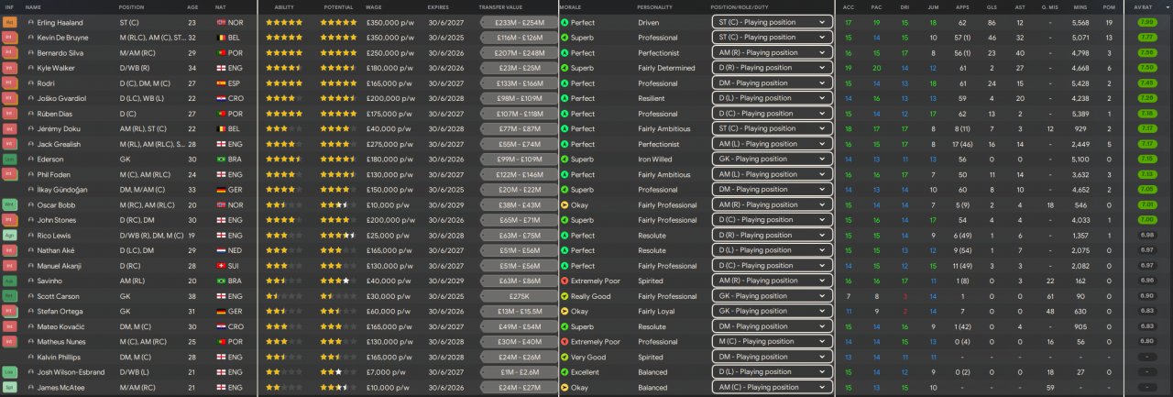Click Erling Haaland's Perfect morale icon
Image resolution: width=1173 pixels, height=397 pixels.
coord(565,22)
